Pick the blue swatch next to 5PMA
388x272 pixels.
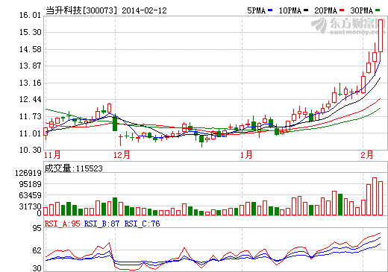[x=270, y=10]
